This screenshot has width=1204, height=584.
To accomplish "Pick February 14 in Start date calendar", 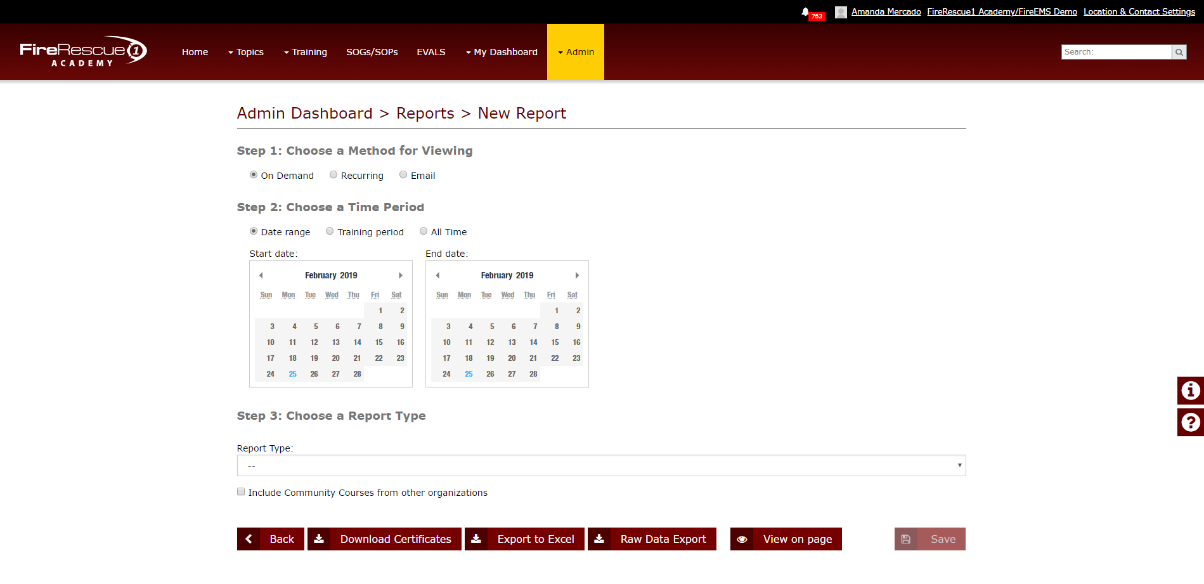I will [x=358, y=342].
